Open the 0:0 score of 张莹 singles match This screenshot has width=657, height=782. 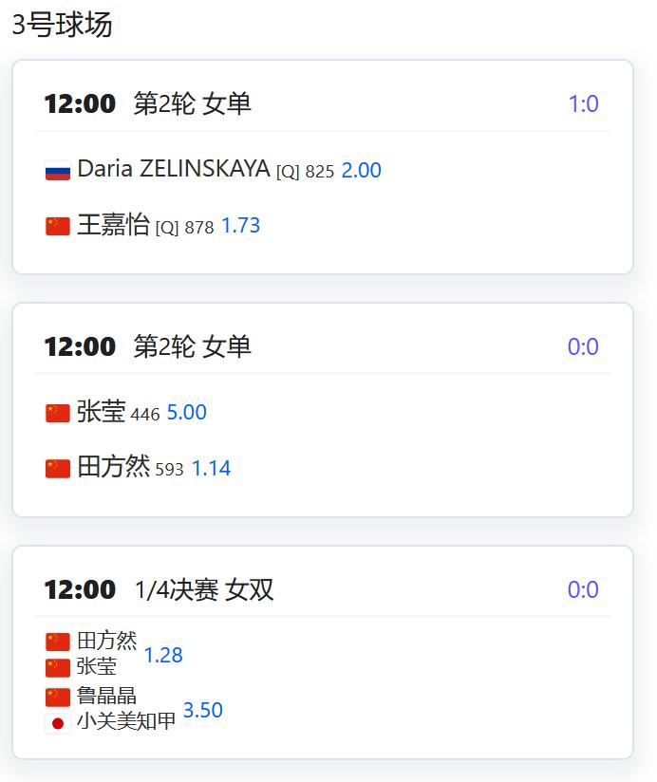point(583,346)
